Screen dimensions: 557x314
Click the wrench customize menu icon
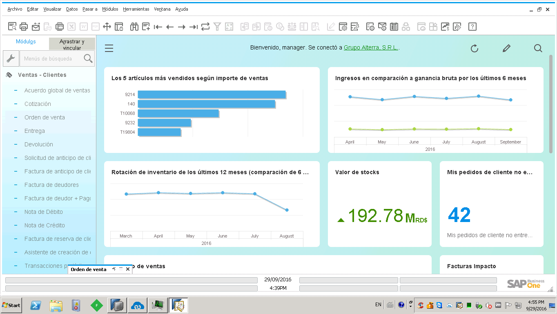click(11, 58)
